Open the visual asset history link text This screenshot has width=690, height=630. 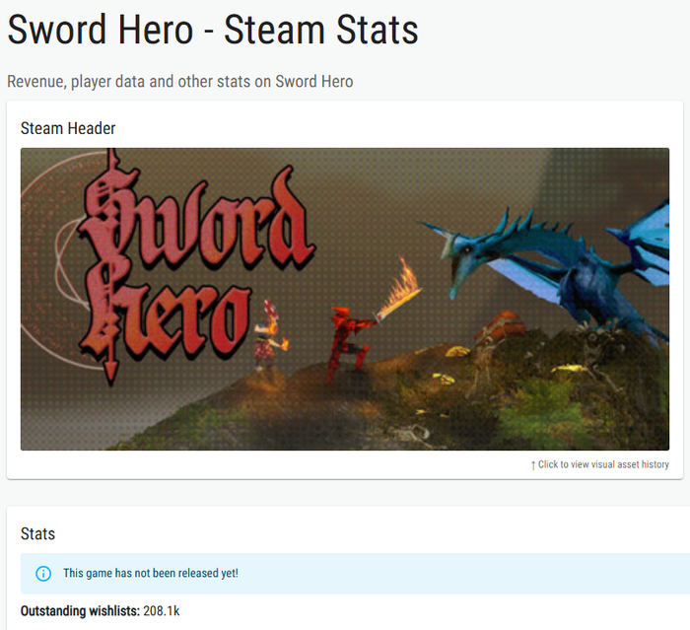(x=603, y=464)
